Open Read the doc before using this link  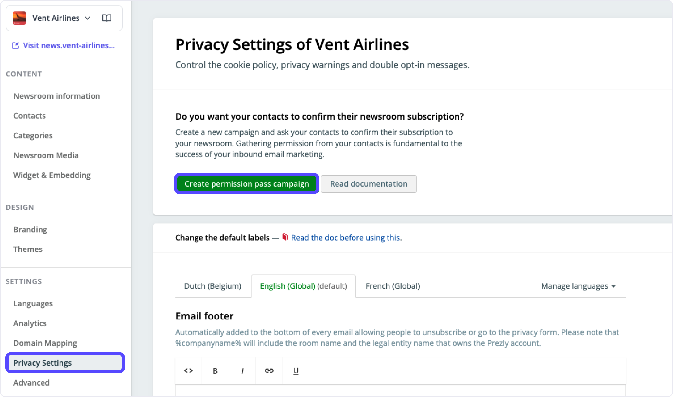346,238
